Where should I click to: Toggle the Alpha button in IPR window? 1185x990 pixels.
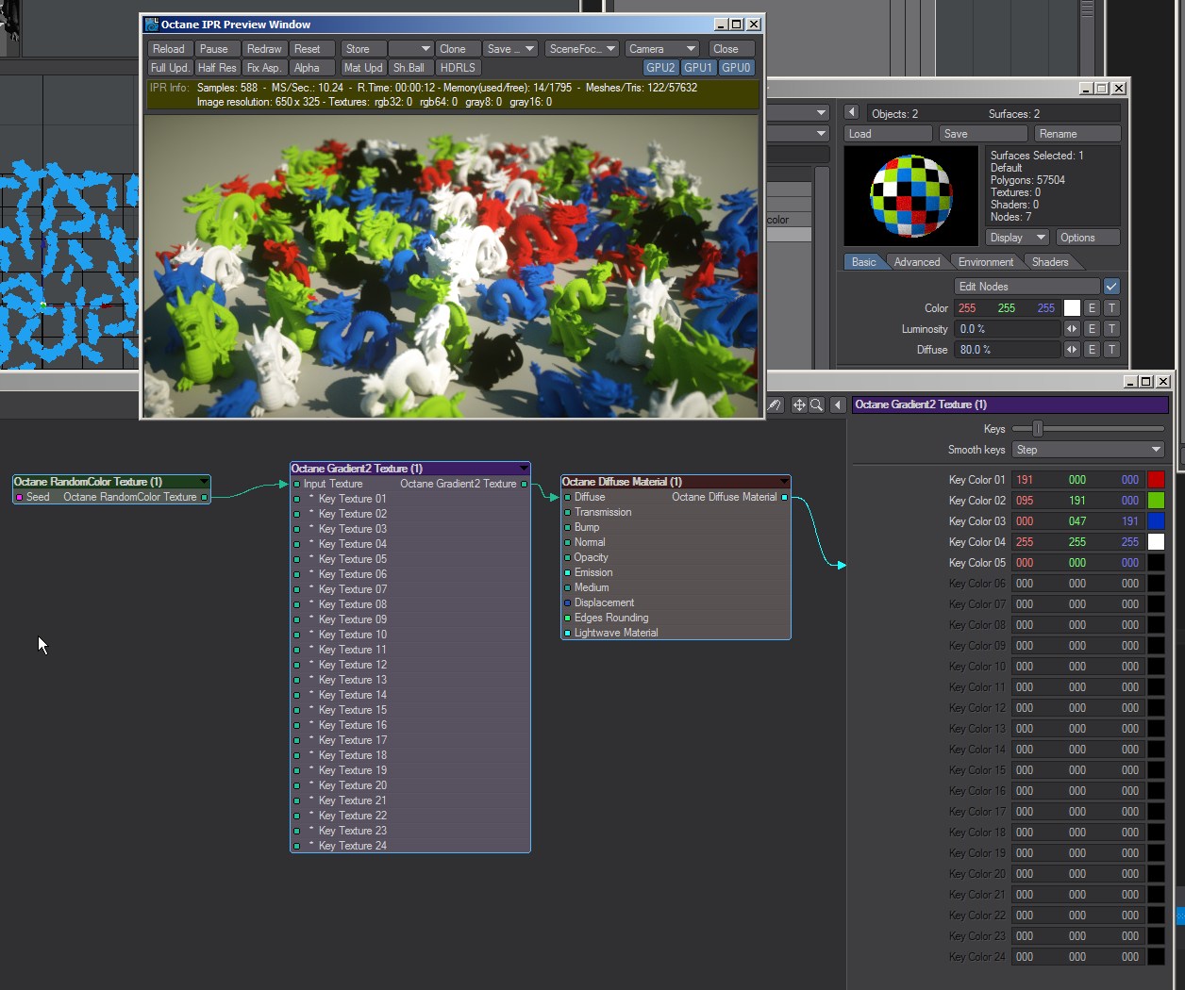point(312,68)
